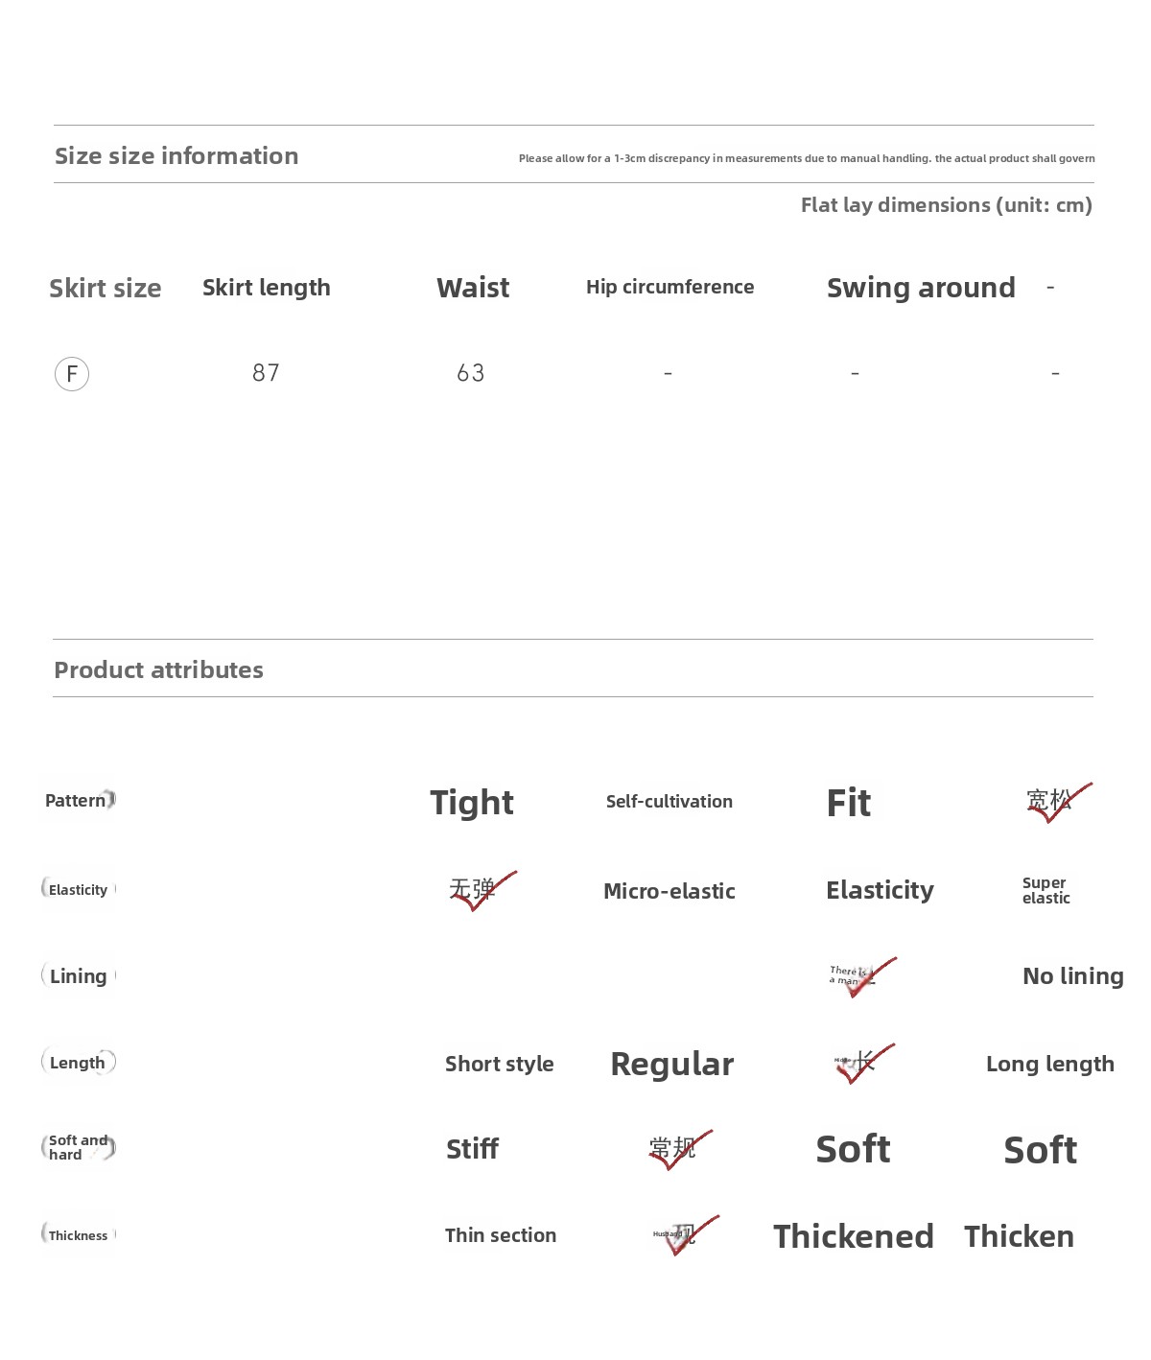Image resolution: width=1151 pixels, height=1360 pixels.
Task: Select the Super elastic option
Action: (x=1045, y=890)
